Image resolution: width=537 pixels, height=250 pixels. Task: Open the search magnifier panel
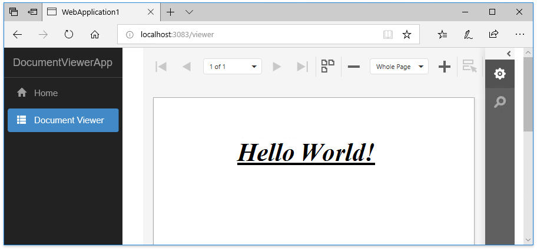tap(500, 102)
